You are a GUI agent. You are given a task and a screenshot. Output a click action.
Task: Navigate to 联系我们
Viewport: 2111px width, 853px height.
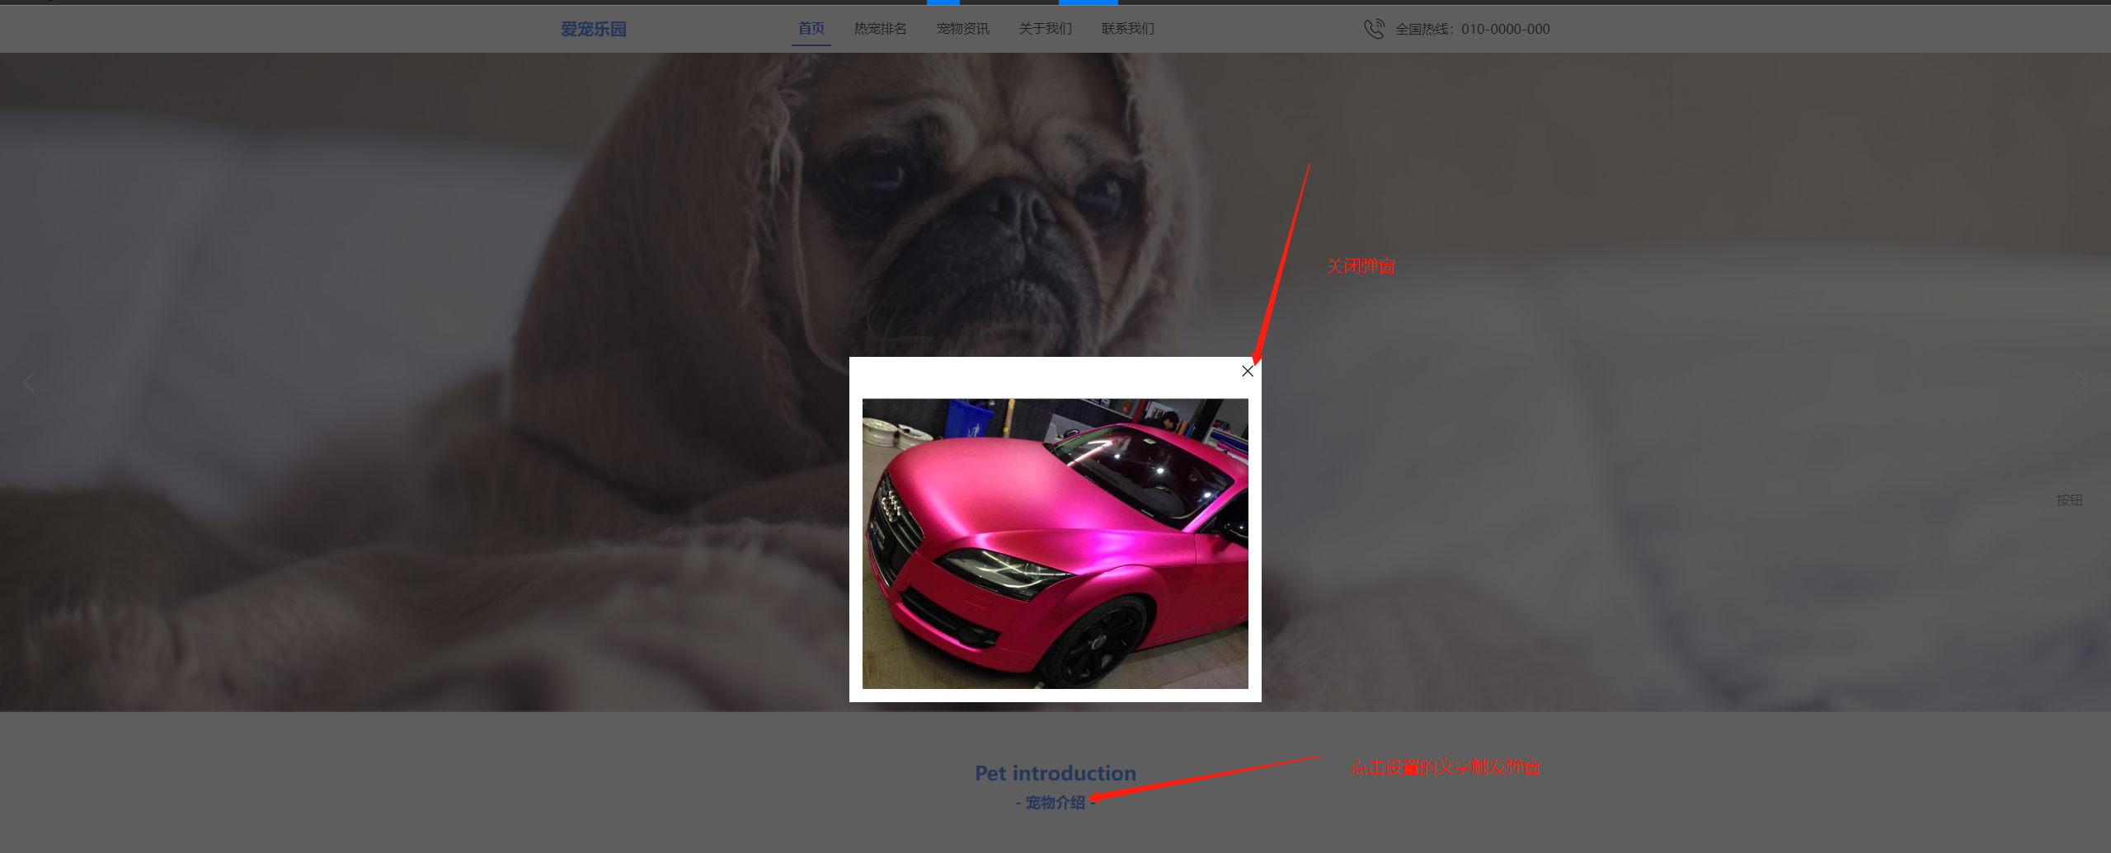click(1127, 29)
